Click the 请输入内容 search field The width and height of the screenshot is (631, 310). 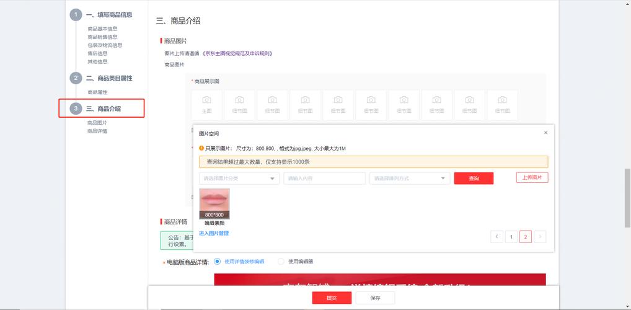click(x=324, y=179)
